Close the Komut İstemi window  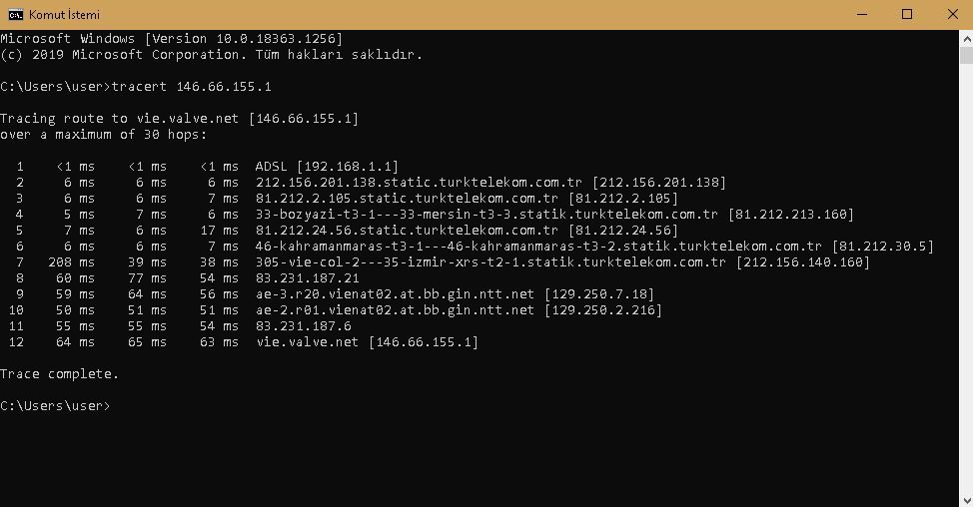click(x=953, y=14)
